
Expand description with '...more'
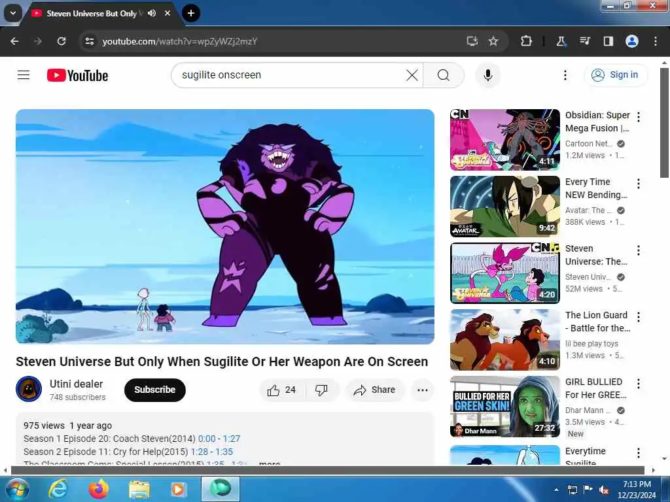point(270,463)
